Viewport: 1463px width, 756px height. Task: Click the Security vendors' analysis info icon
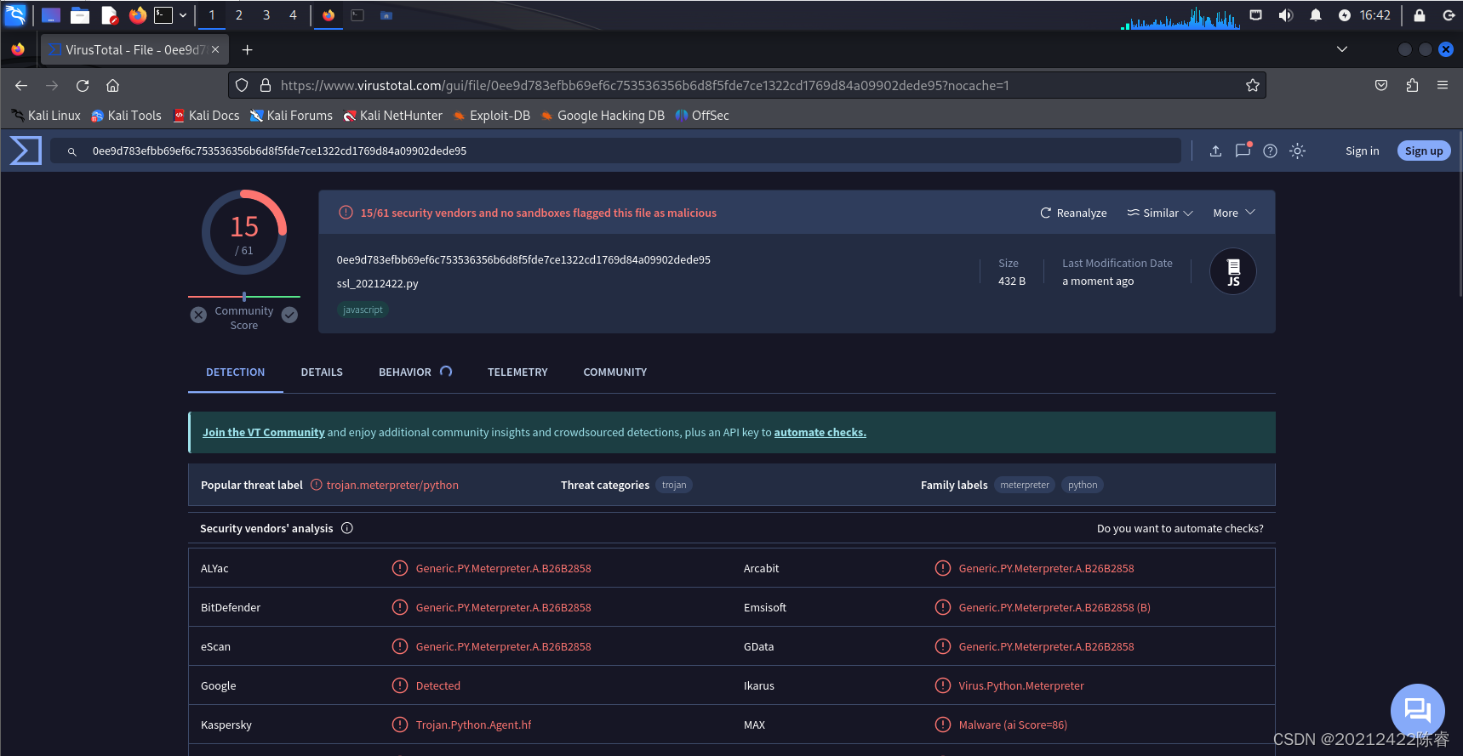click(x=347, y=528)
